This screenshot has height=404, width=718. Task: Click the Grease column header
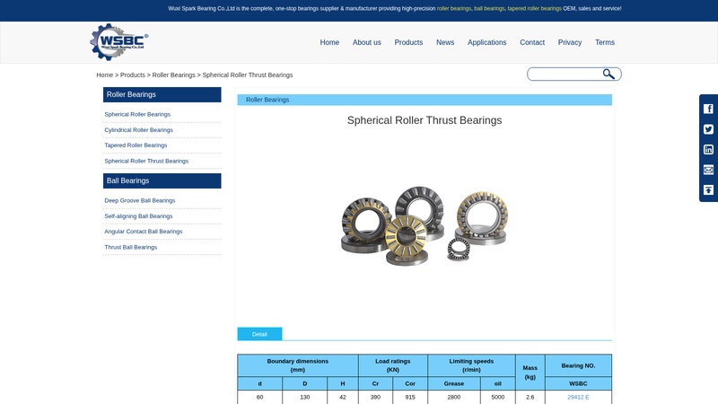coord(454,384)
